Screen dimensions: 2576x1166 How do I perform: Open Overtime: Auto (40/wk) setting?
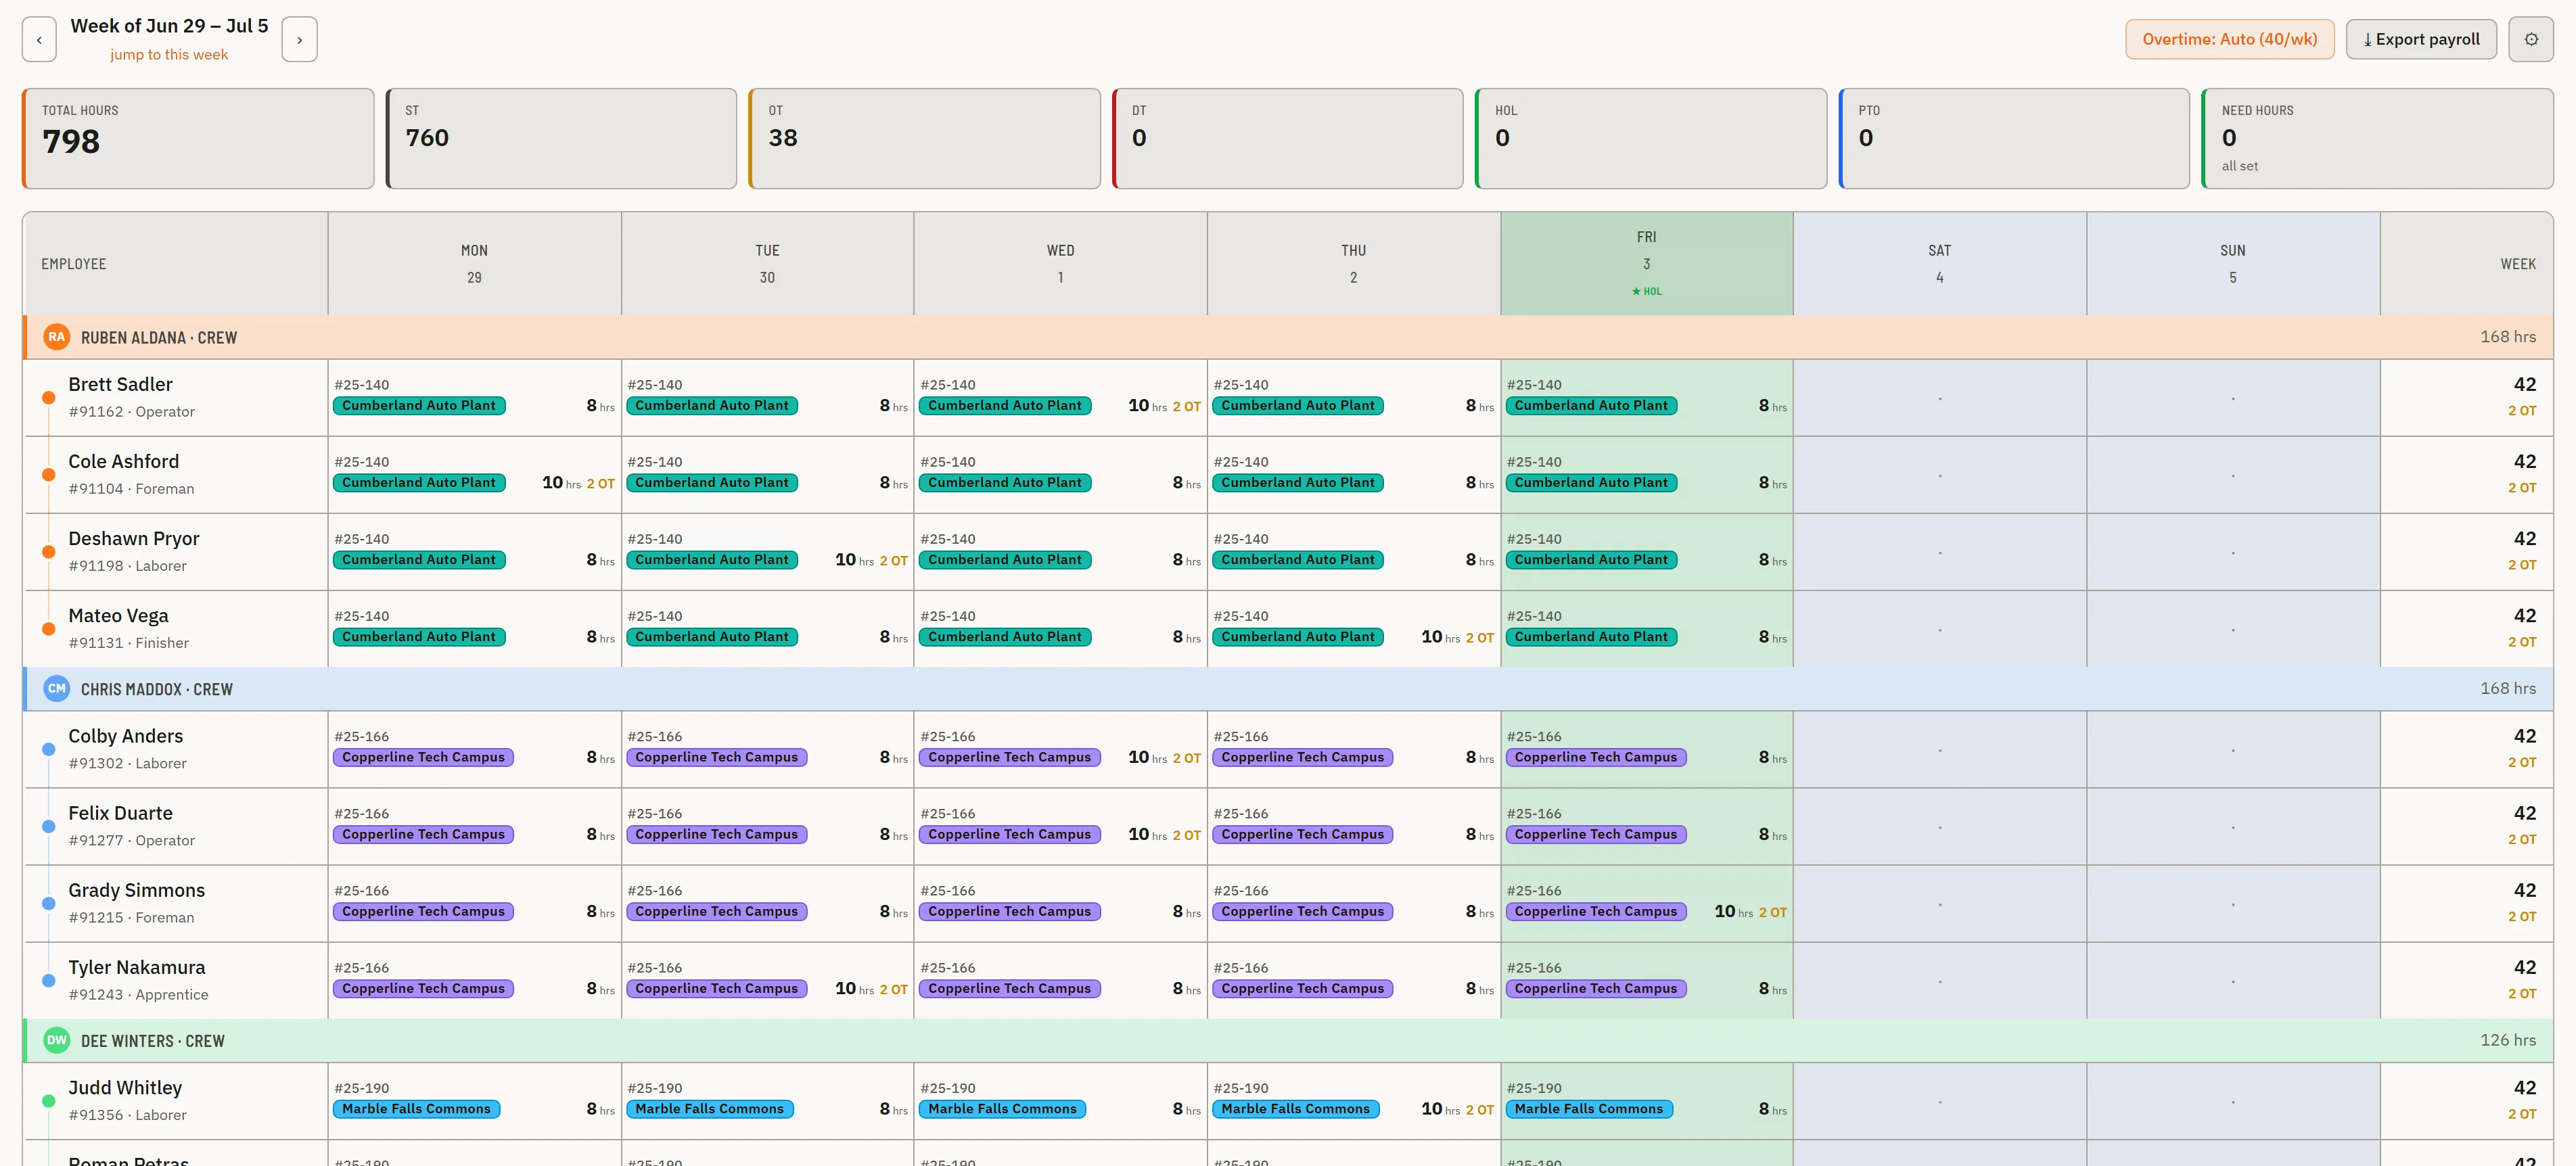click(2229, 40)
